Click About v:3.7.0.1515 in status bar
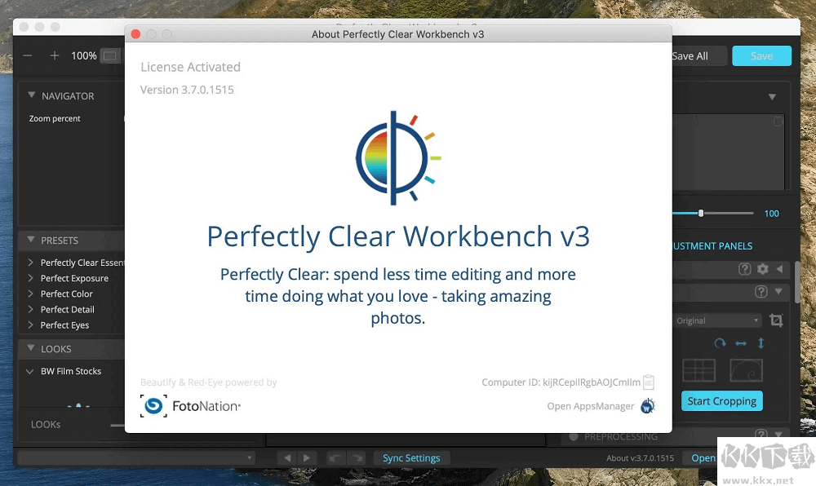The width and height of the screenshot is (816, 486). [x=640, y=458]
